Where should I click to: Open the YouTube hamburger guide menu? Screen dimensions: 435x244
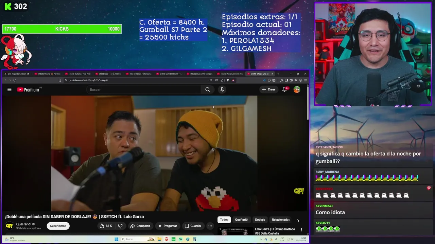click(10, 89)
